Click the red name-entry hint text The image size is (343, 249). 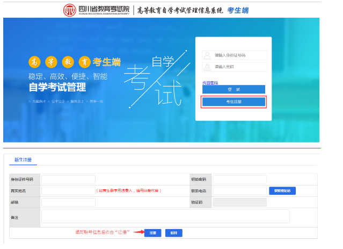point(129,191)
